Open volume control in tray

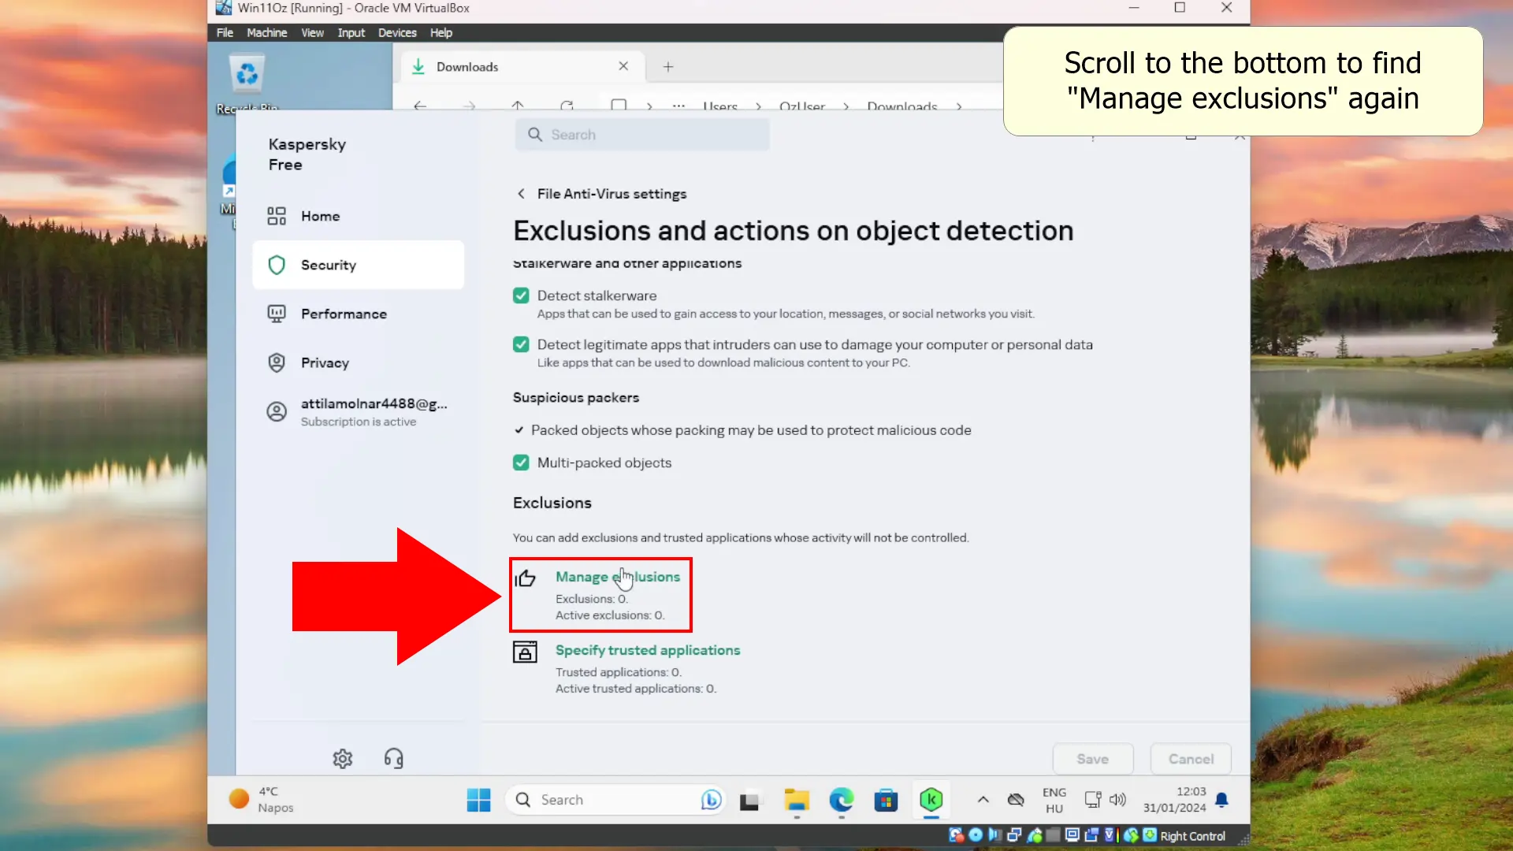pos(1117,800)
